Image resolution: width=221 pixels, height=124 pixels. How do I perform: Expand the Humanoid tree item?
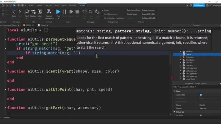[x=180, y=57]
